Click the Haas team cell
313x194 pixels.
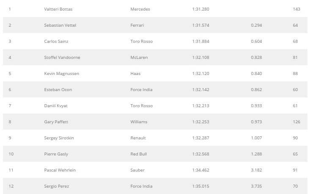pyautogui.click(x=135, y=74)
